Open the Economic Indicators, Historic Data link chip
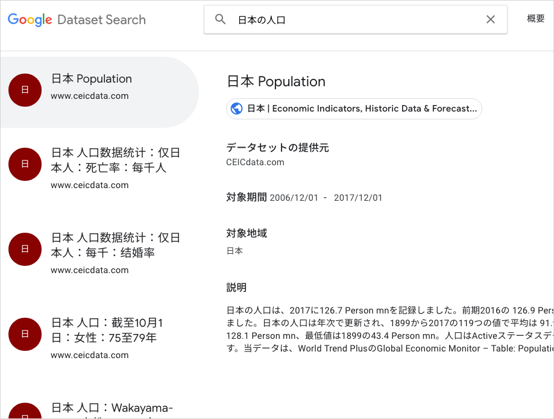The height and width of the screenshot is (419, 554). coord(354,109)
